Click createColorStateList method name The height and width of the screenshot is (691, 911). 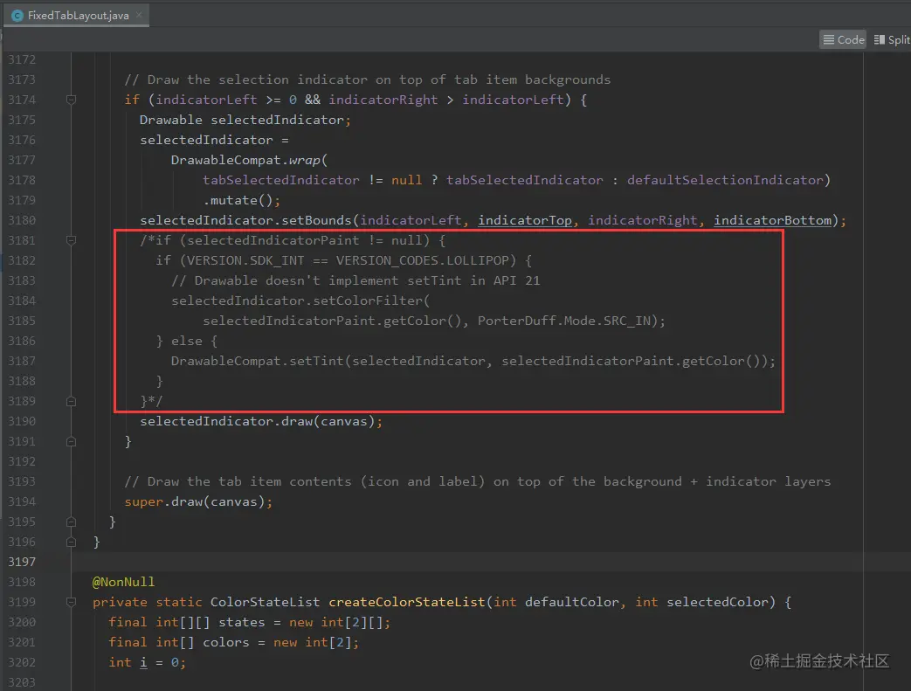click(407, 602)
